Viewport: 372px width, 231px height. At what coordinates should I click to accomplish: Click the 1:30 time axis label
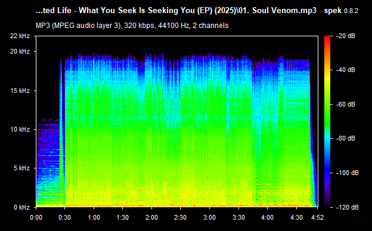123,217
